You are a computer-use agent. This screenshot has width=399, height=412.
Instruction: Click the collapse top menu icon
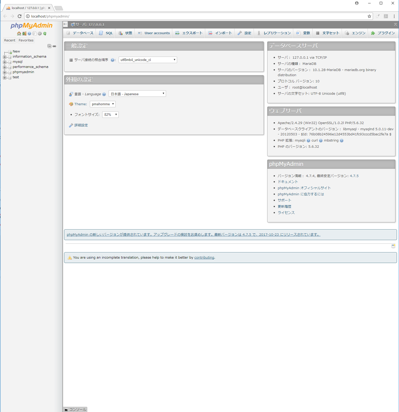[x=395, y=24]
